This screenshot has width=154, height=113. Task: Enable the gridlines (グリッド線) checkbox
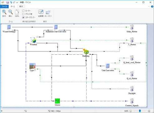click(23, 14)
